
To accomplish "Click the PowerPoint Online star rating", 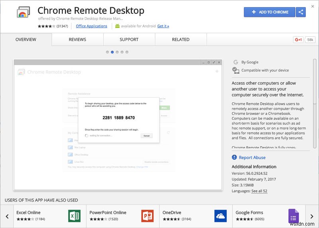I will pyautogui.click(x=98, y=219).
